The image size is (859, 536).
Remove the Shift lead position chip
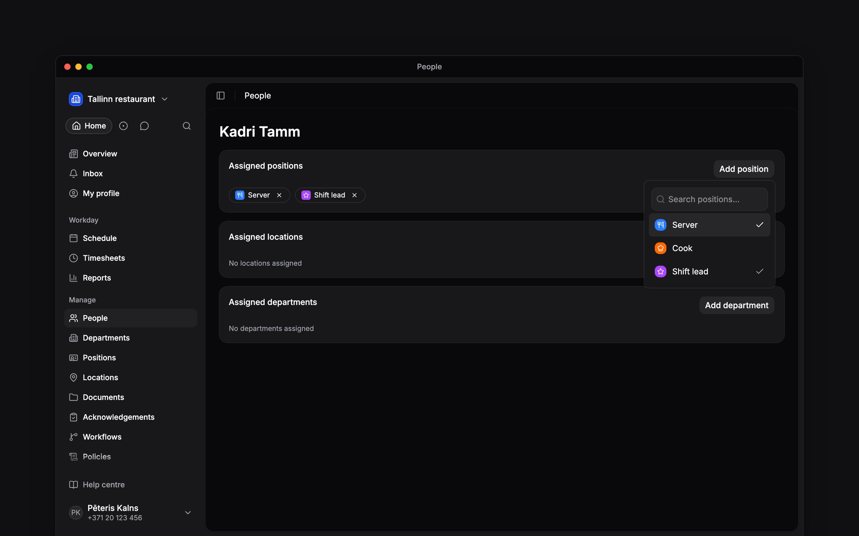pos(354,195)
